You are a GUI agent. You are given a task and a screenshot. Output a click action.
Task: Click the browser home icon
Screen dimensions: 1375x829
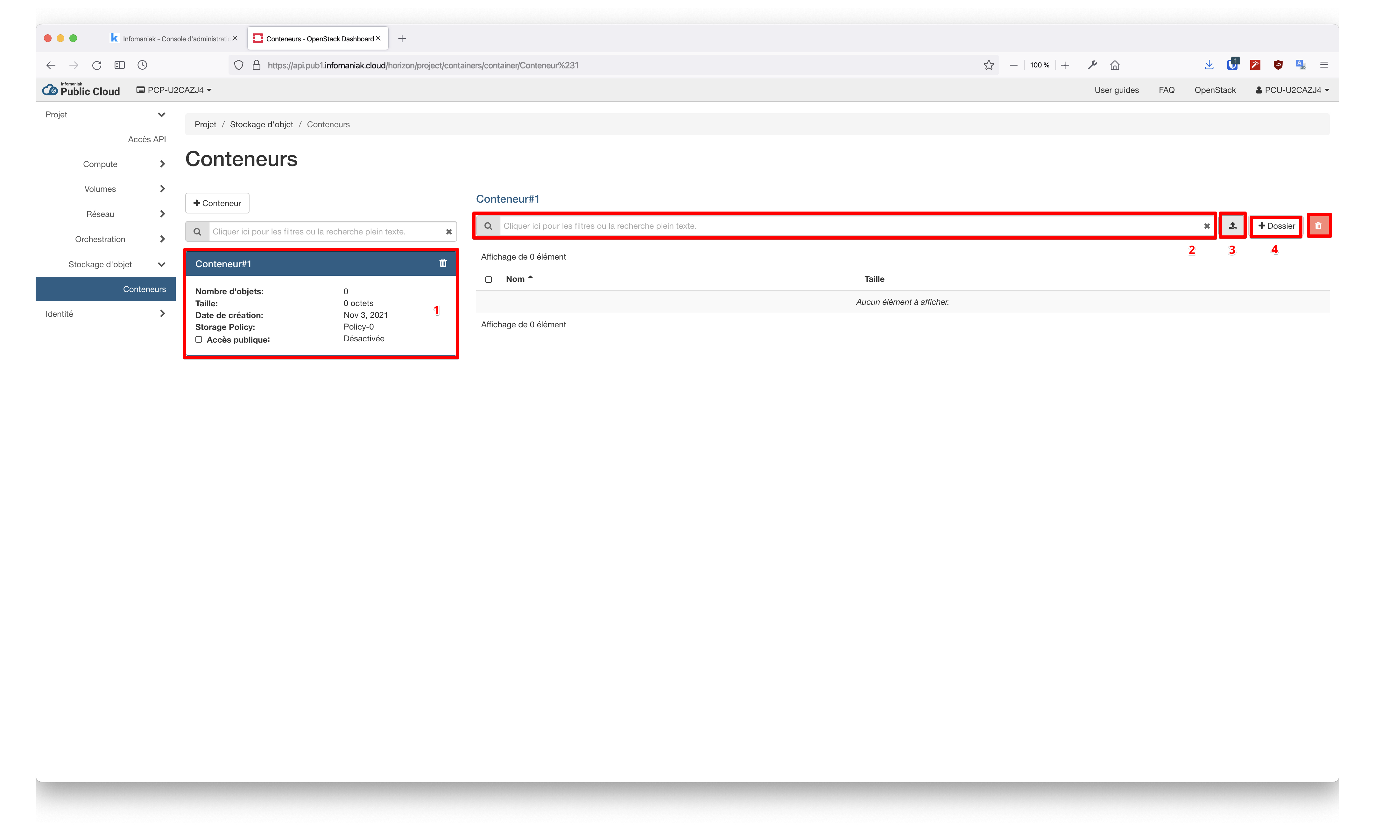(1114, 65)
